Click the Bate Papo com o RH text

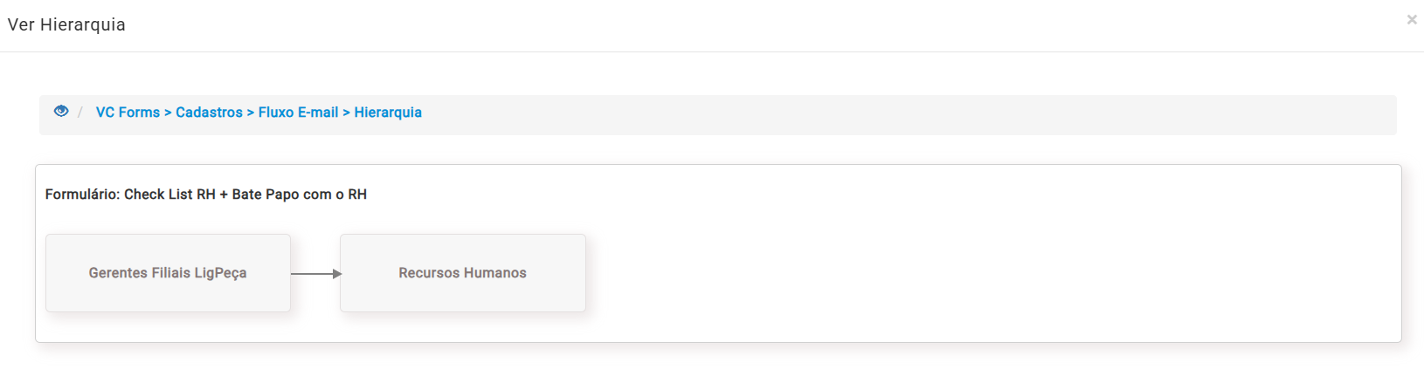[x=299, y=195]
